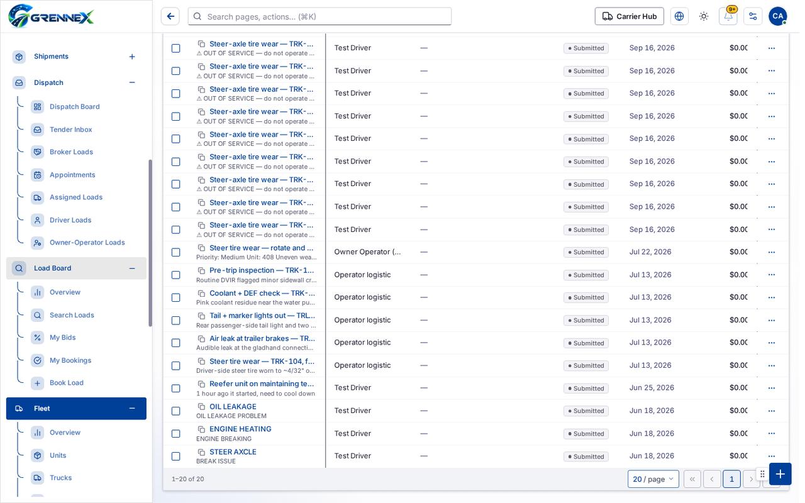Open Tender Inbox in the sidebar

(71, 130)
